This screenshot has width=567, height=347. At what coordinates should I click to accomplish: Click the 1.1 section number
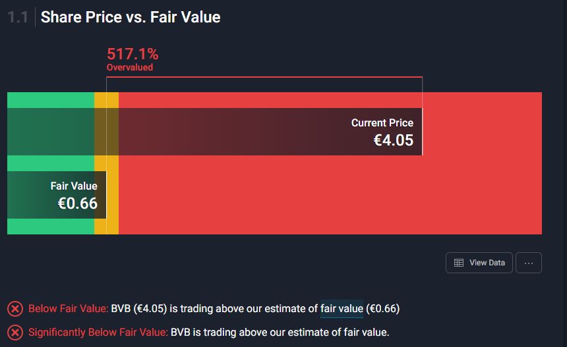[x=18, y=17]
